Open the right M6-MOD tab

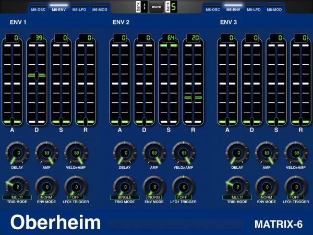[274, 8]
